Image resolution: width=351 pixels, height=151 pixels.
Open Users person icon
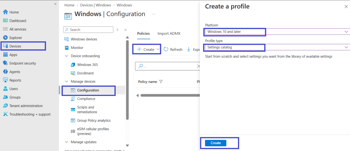click(x=5, y=88)
